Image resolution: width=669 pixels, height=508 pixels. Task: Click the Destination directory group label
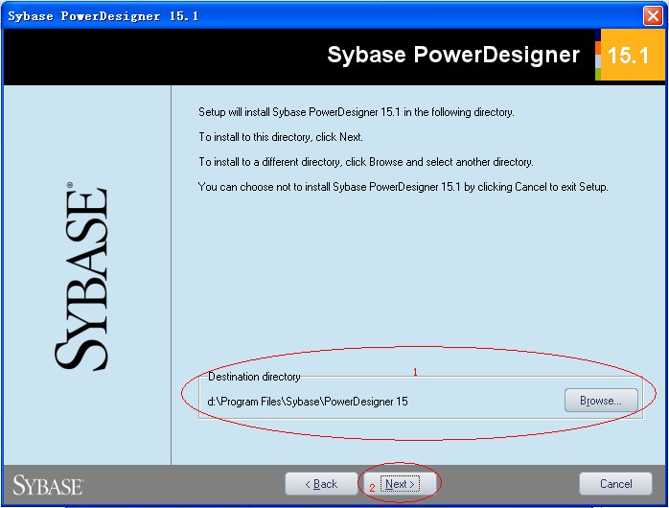[x=254, y=377]
